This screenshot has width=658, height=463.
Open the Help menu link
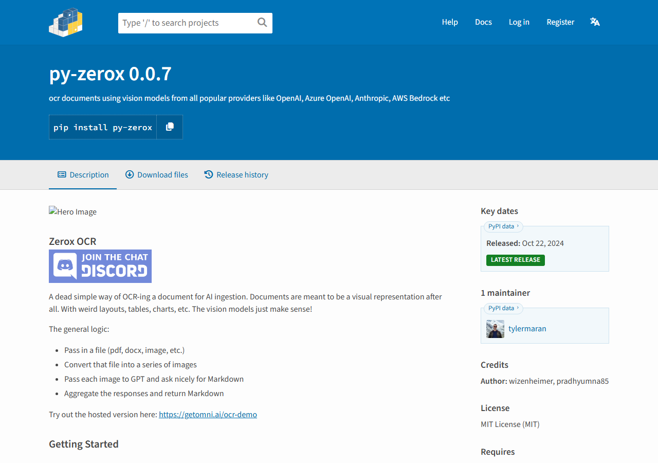pyautogui.click(x=450, y=22)
